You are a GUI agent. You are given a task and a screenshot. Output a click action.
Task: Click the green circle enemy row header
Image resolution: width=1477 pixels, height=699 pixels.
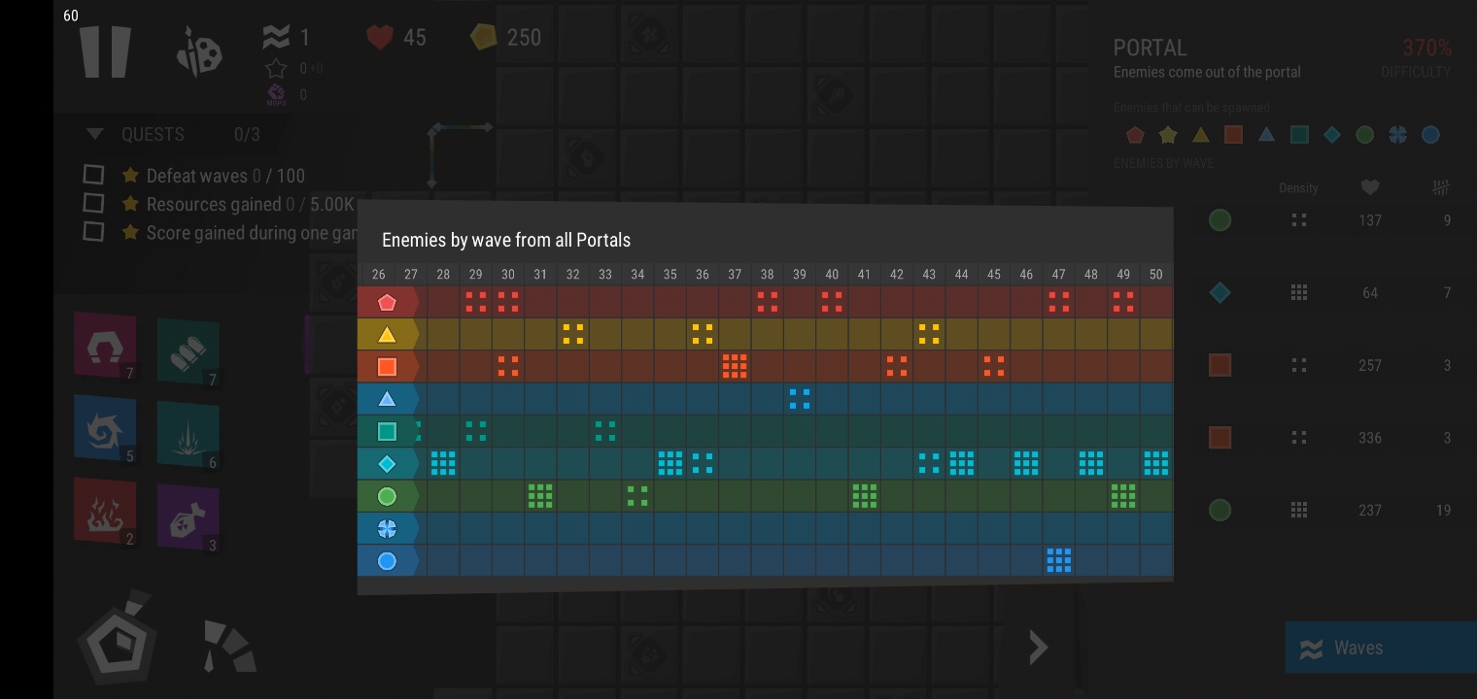[x=387, y=496]
